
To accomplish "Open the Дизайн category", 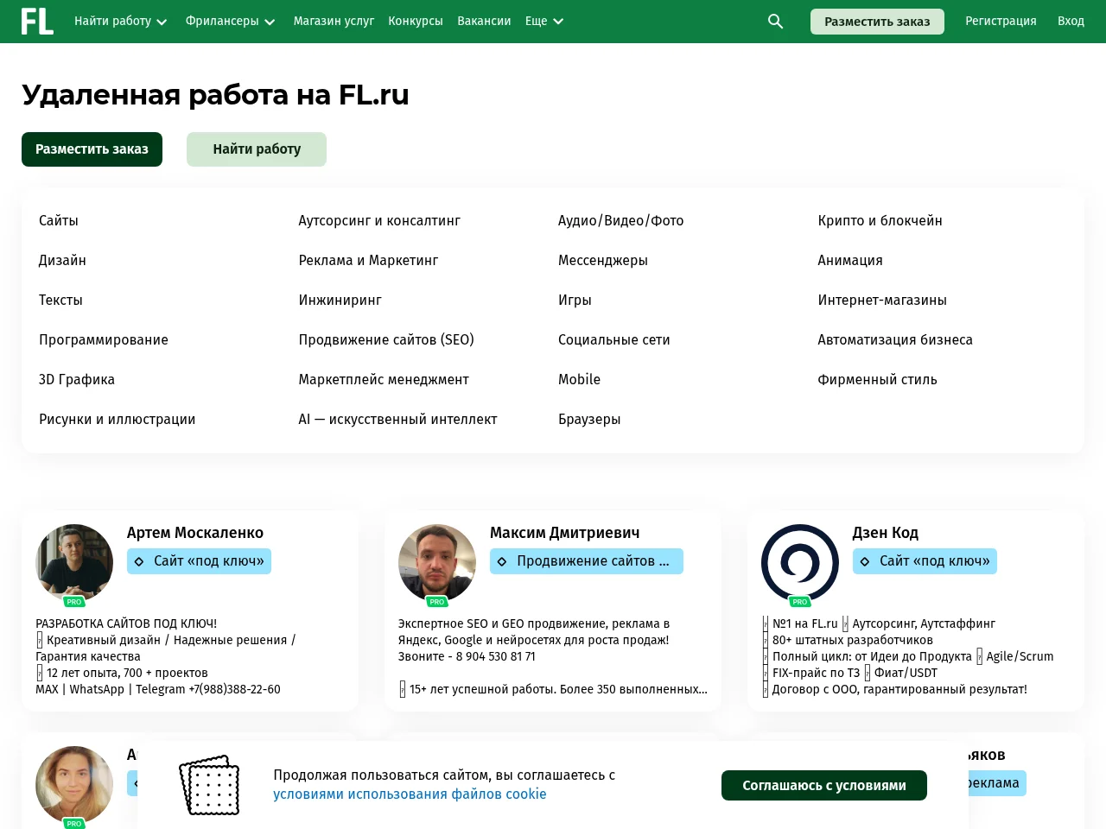I will pos(62,261).
